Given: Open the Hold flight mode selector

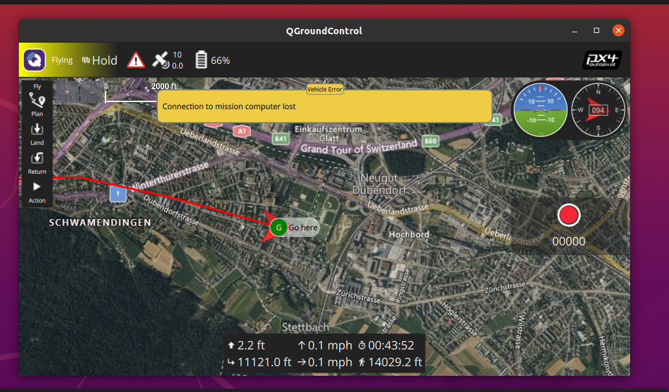Looking at the screenshot, I should pos(100,61).
